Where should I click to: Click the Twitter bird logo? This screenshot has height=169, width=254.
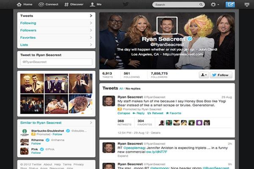point(125,5)
